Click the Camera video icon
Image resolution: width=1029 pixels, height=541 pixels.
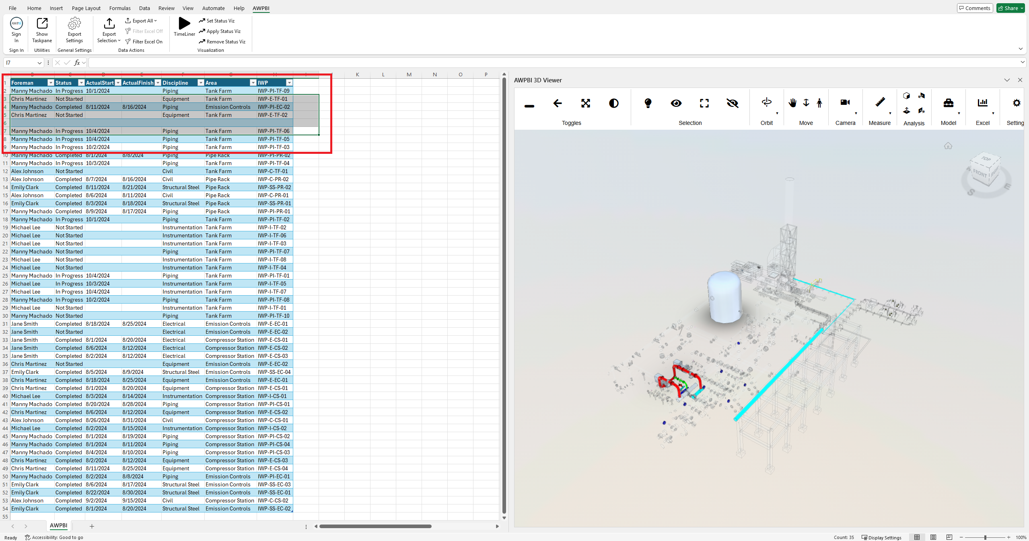(x=845, y=102)
